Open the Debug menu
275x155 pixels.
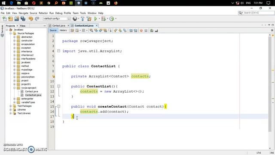(x=59, y=13)
